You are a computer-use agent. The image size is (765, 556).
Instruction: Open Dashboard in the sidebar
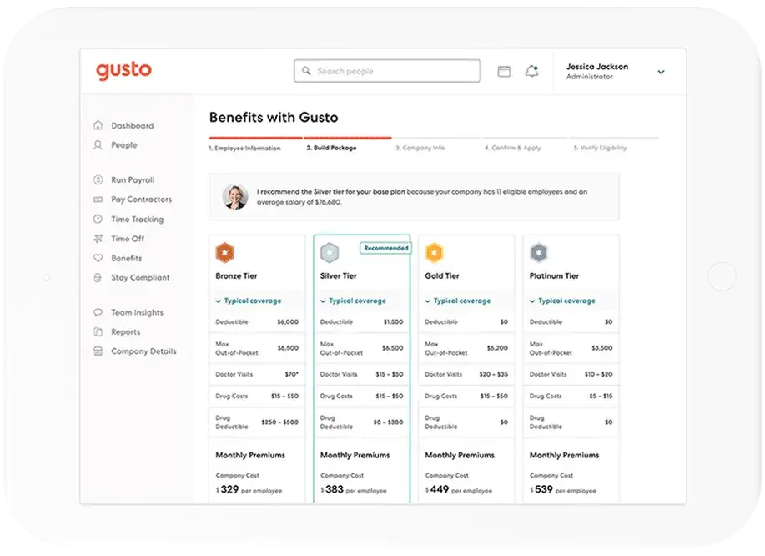(132, 125)
